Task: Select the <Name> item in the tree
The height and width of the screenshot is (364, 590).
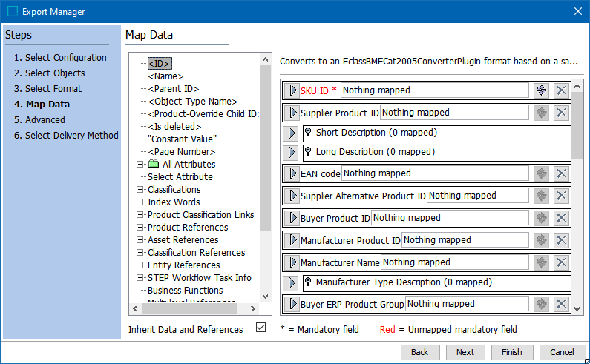Action: point(165,76)
